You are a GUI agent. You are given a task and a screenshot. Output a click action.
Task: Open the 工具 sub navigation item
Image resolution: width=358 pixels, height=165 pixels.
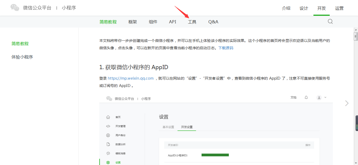[192, 22]
